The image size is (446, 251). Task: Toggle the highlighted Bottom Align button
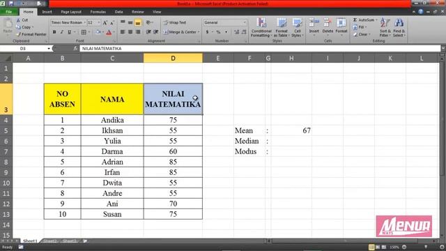[x=138, y=22]
